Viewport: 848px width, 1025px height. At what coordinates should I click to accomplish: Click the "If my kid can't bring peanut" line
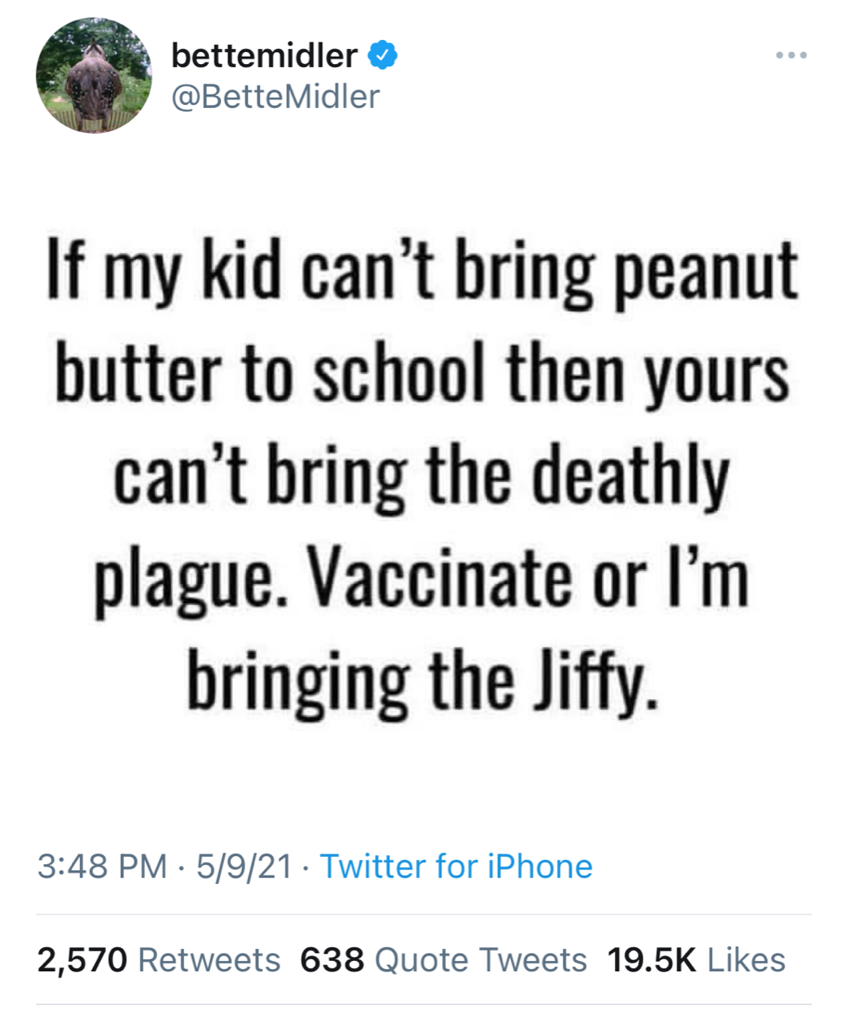coord(423,272)
